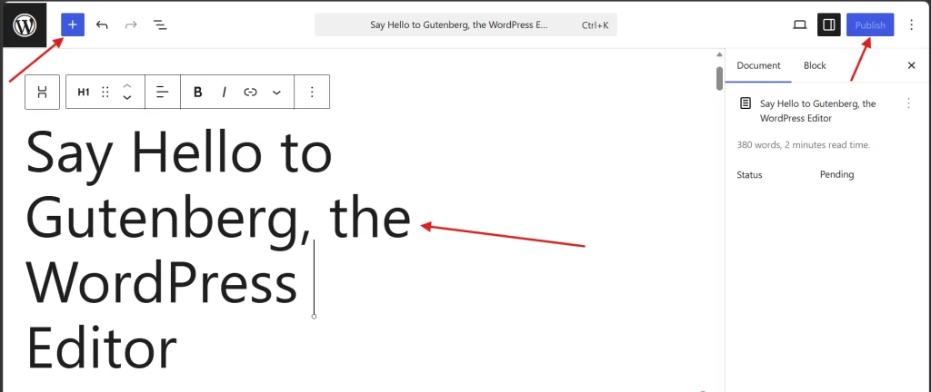Toggle the block inserter plus button
Viewport: 931px width, 392px height.
pos(73,24)
